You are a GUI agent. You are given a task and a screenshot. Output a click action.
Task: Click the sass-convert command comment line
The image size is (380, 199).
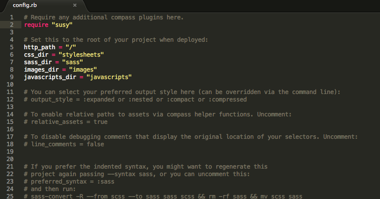click(163, 196)
